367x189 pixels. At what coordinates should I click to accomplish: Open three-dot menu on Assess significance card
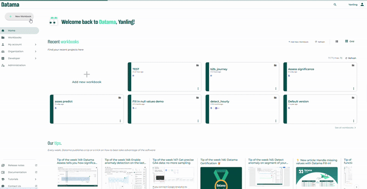click(x=353, y=89)
